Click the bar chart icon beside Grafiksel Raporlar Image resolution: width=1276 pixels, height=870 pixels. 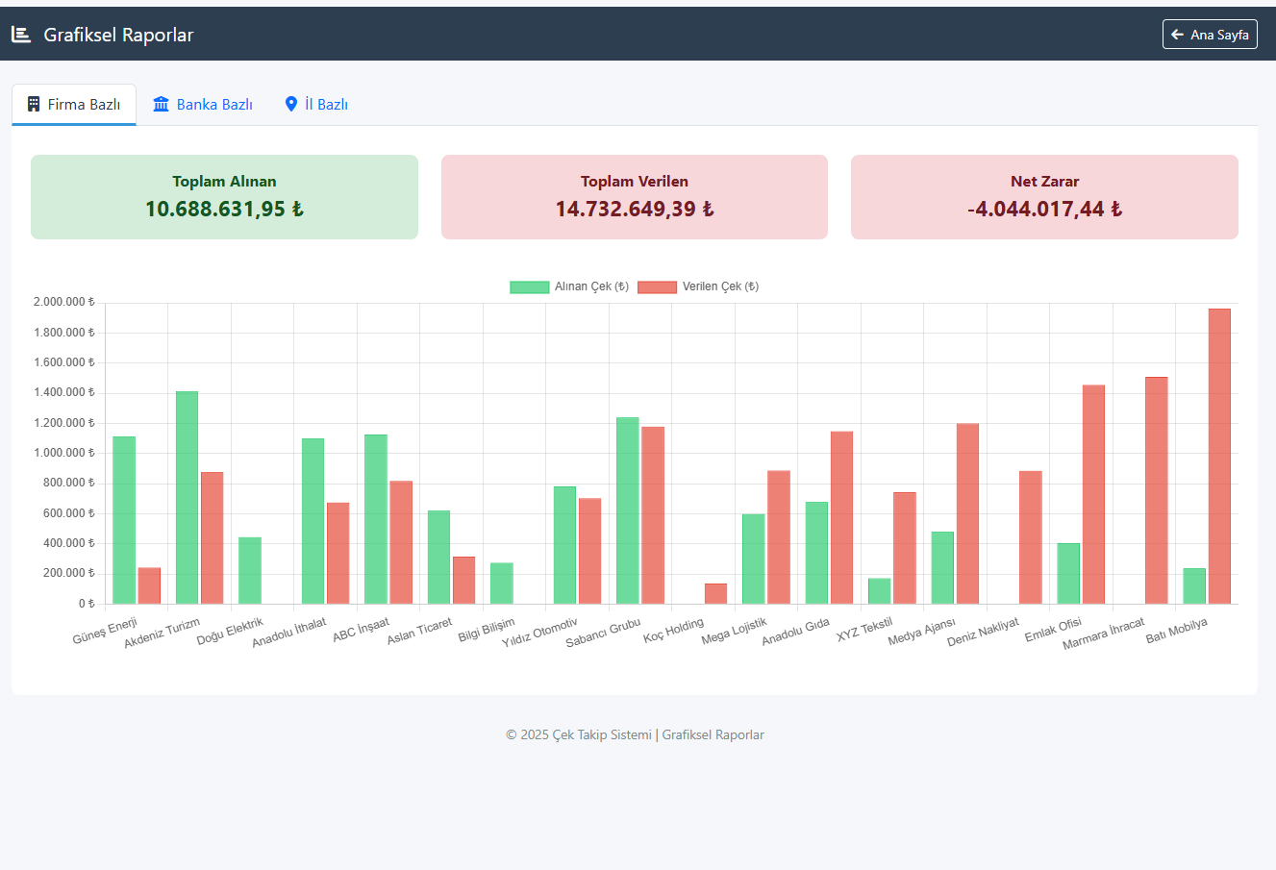(x=21, y=35)
